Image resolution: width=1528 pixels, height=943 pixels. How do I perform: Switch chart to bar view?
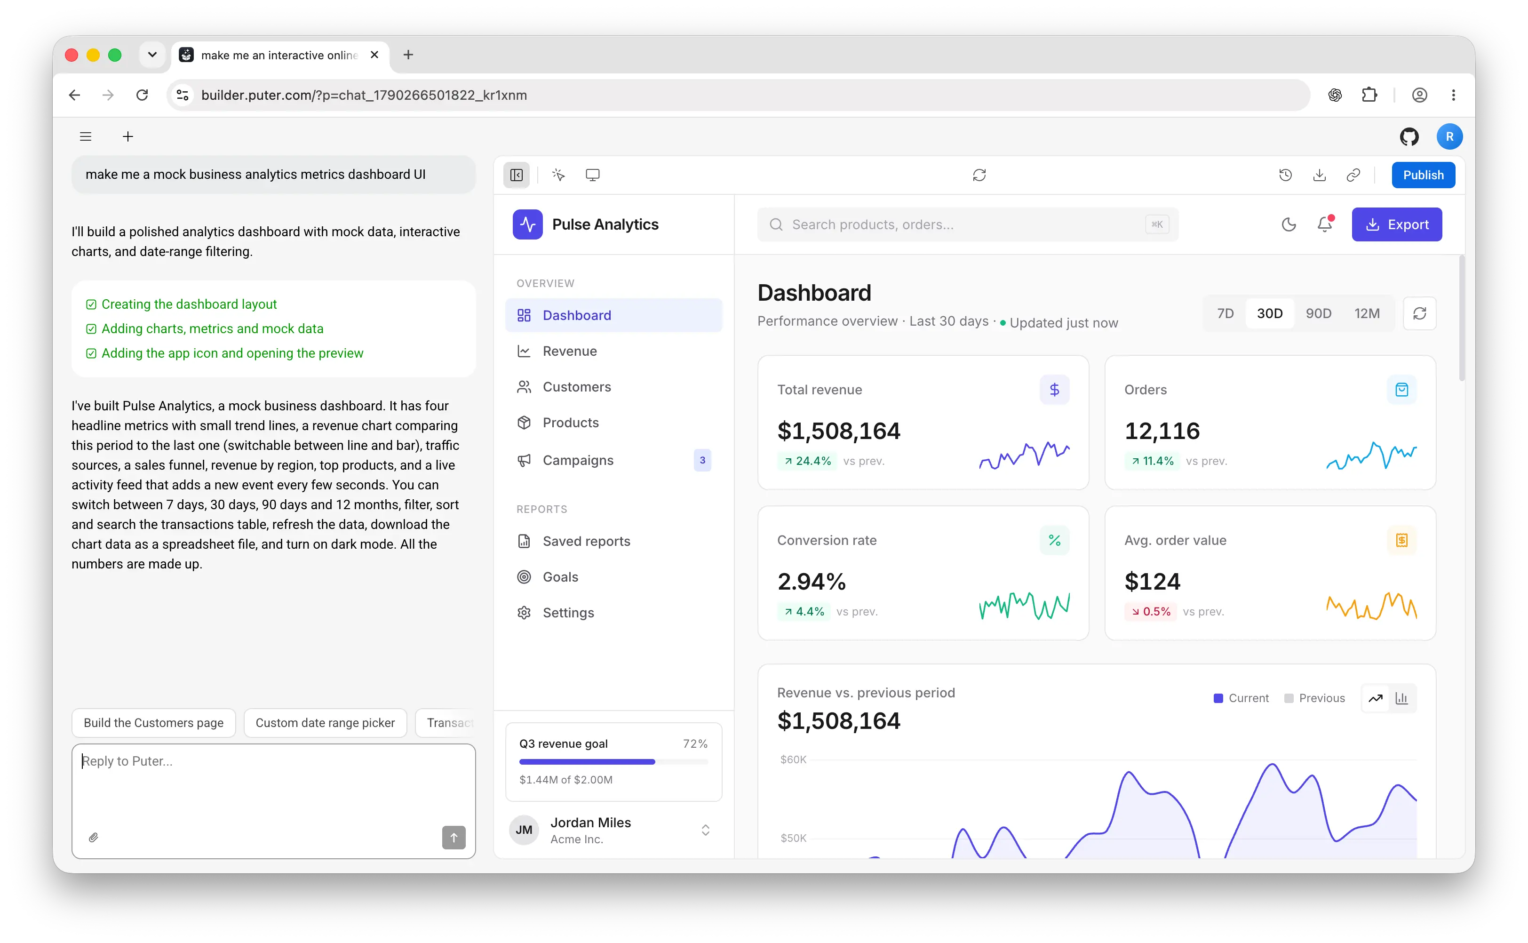[1401, 698]
